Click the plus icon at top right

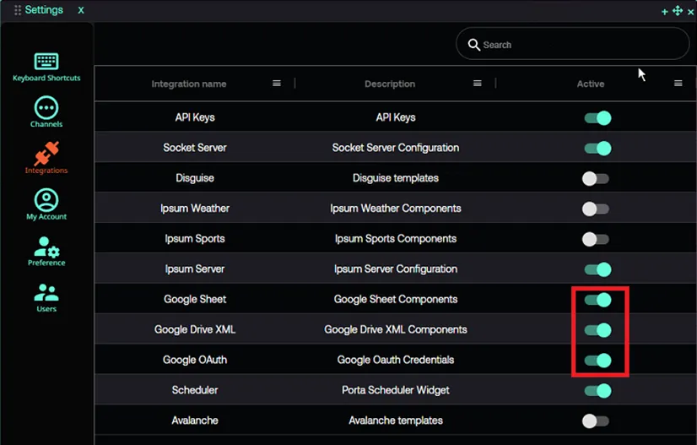664,12
